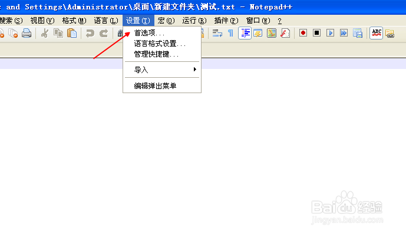Click the linked folder icon in toolbar
This screenshot has height=234, width=406.
390,34
